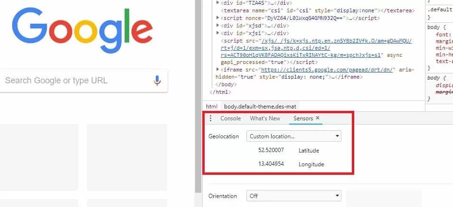Click the italic body rule in Styles
The height and width of the screenshot is (207, 453).
[436, 78]
